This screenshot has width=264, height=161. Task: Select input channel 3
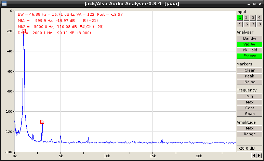point(253,17)
